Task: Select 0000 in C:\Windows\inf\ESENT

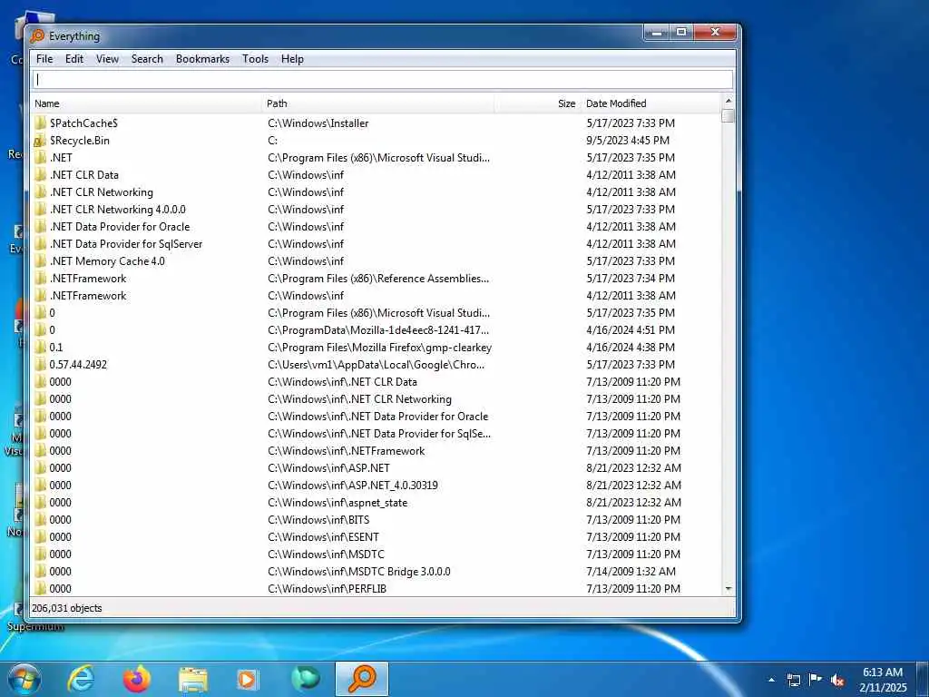Action: click(61, 537)
